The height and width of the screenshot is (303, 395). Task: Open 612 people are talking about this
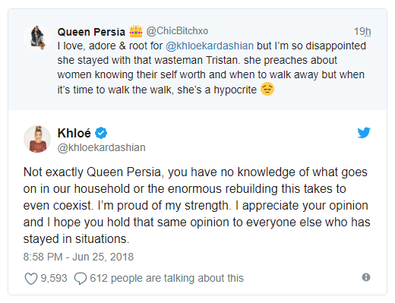[x=166, y=278]
